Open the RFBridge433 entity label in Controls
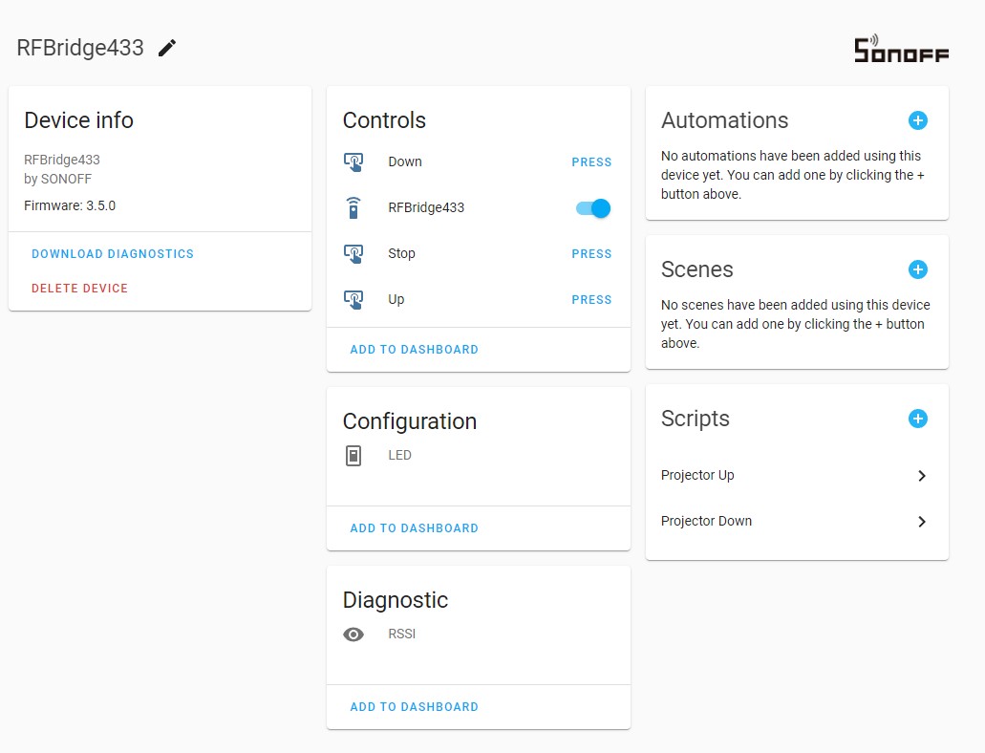 coord(426,207)
